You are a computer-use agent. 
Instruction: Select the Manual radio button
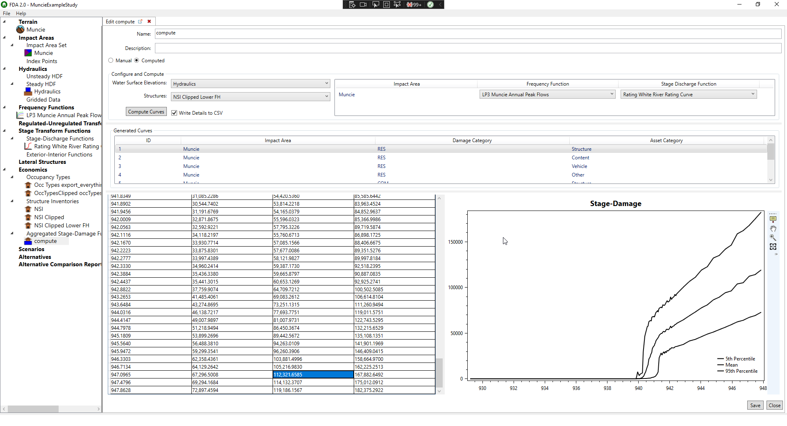point(111,60)
